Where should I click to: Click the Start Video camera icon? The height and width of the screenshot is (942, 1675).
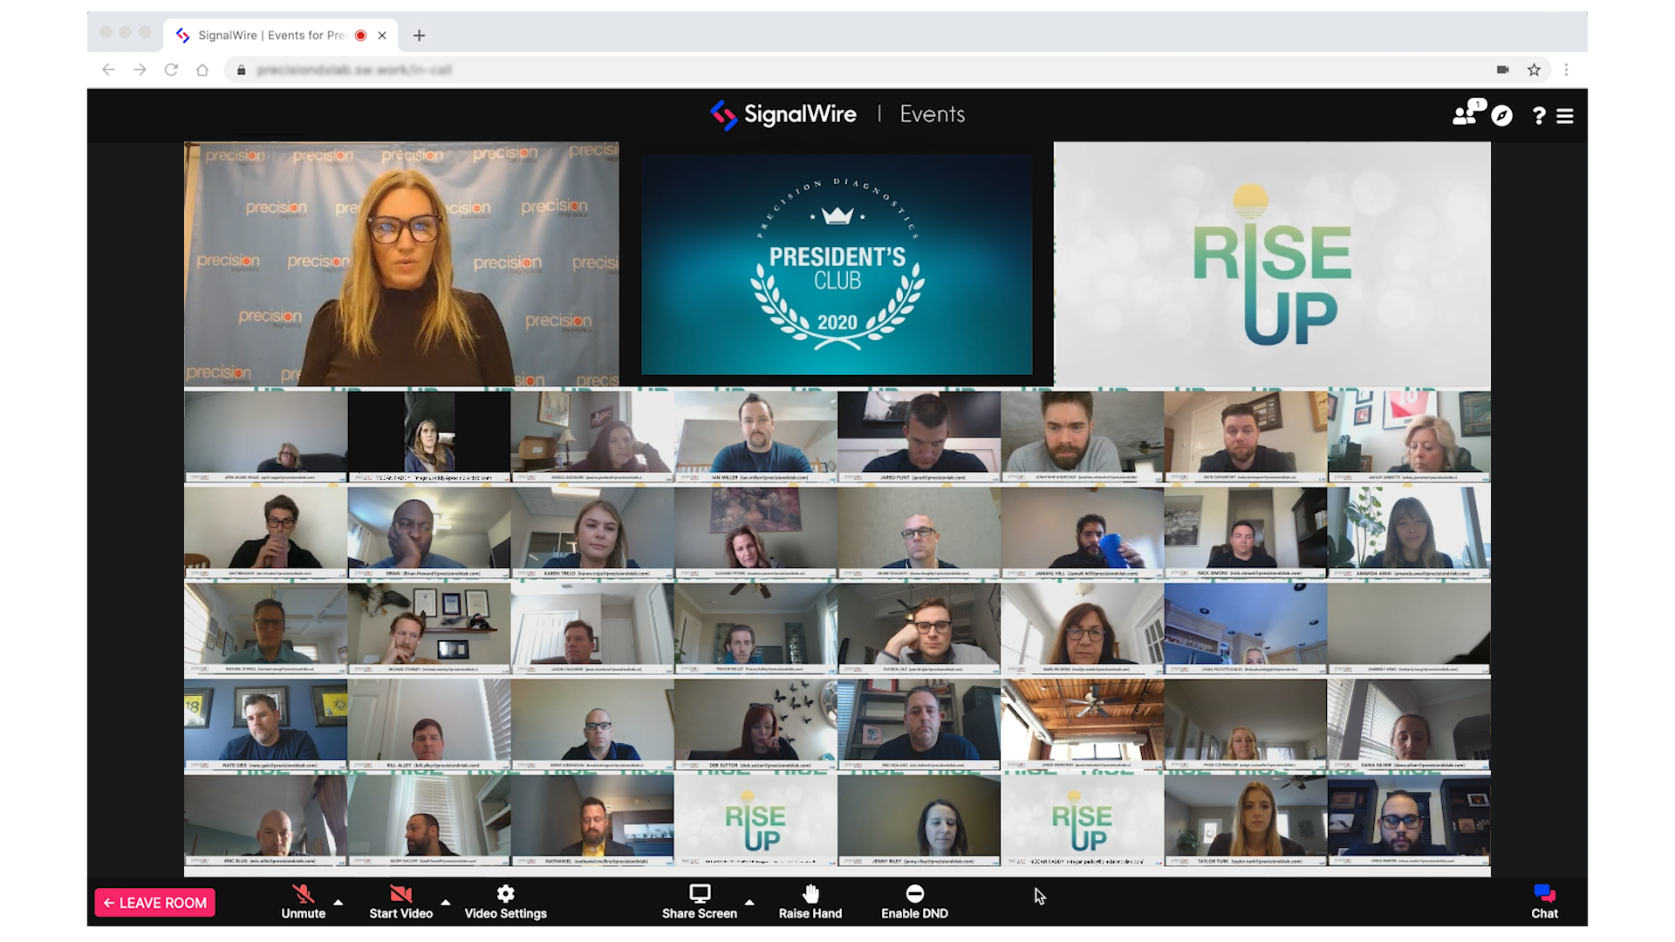click(x=400, y=893)
